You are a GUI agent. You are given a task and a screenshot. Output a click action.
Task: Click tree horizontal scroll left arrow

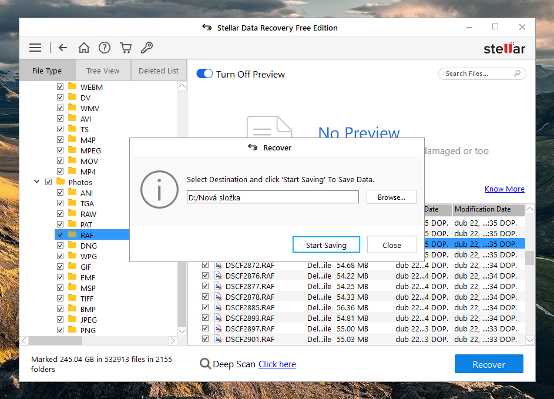coord(24,341)
